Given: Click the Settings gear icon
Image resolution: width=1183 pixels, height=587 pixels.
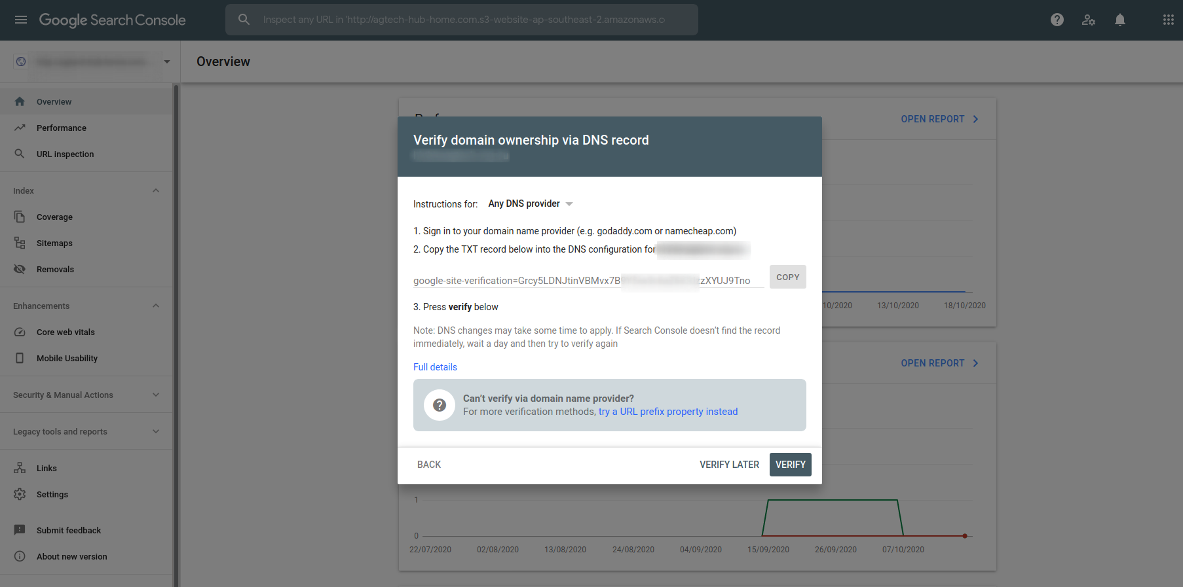Looking at the screenshot, I should 20,494.
